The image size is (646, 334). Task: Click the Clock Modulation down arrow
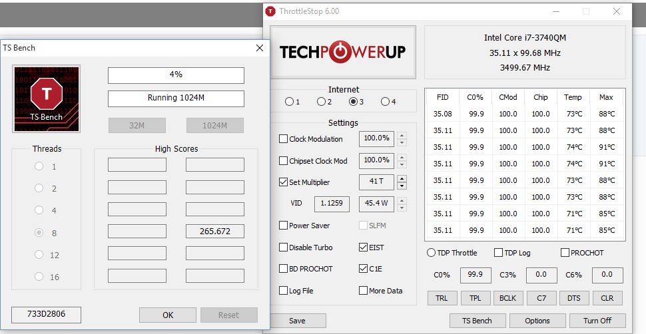click(x=402, y=142)
